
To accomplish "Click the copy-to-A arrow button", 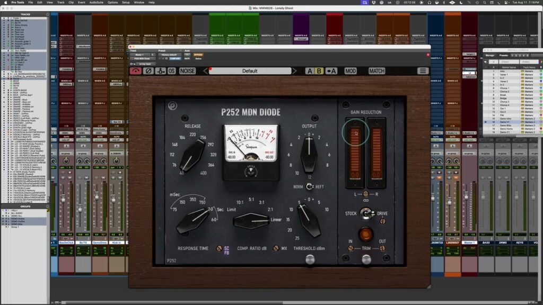I will pyautogui.click(x=331, y=71).
